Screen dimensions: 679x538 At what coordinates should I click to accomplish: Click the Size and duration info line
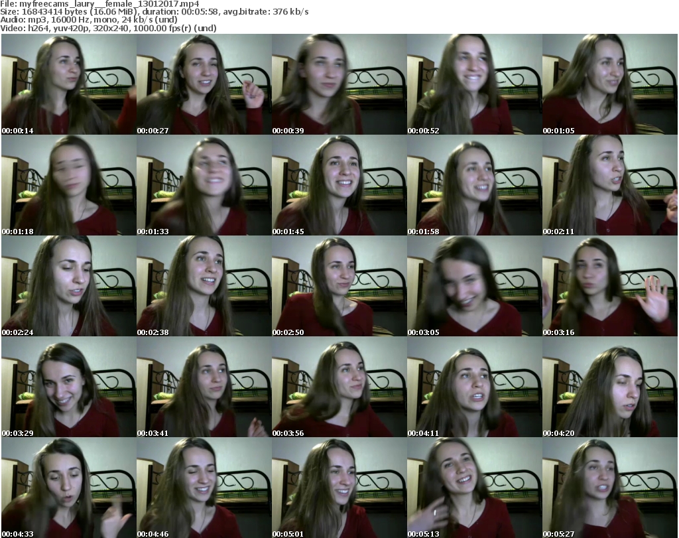[x=154, y=12]
